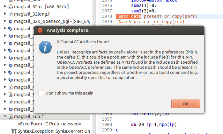Click the magtail_sub.f file icon
The height and width of the screenshot is (134, 223).
click(11, 116)
